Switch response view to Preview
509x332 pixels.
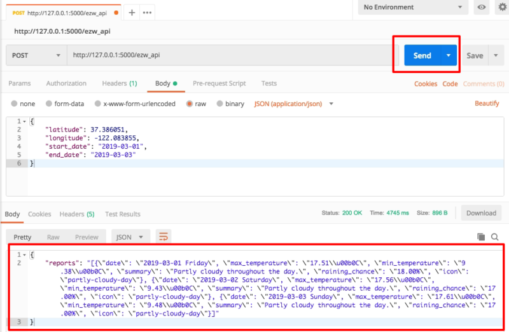click(87, 237)
